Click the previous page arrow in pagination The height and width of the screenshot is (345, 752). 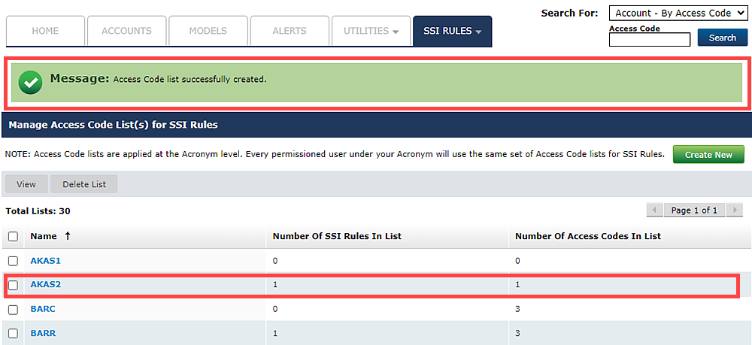coord(655,210)
